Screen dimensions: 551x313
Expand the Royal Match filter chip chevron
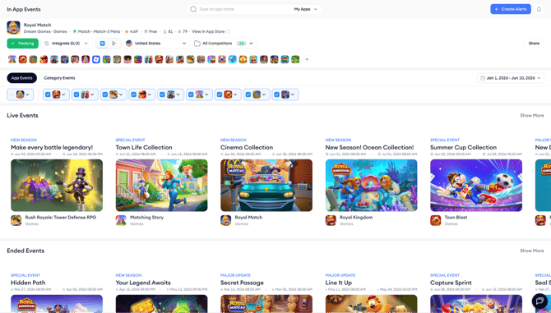tap(27, 94)
